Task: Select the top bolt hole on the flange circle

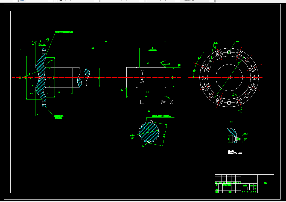Action: click(x=229, y=52)
